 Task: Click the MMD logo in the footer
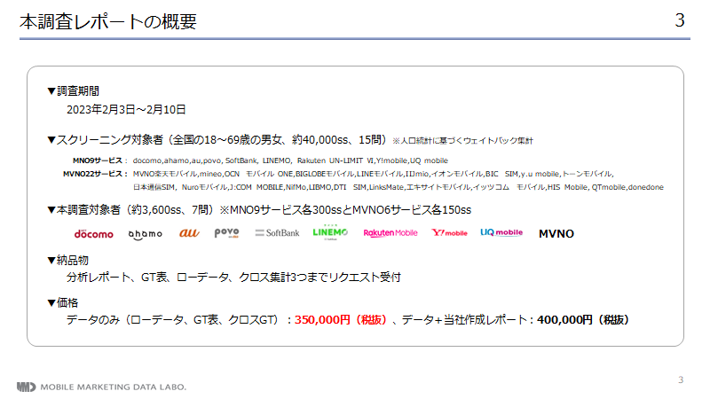tap(26, 387)
